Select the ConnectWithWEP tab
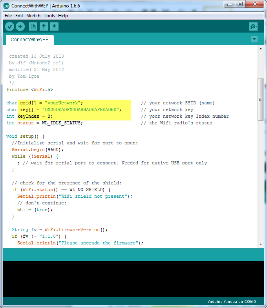The height and width of the screenshot is (308, 267). pyautogui.click(x=30, y=40)
